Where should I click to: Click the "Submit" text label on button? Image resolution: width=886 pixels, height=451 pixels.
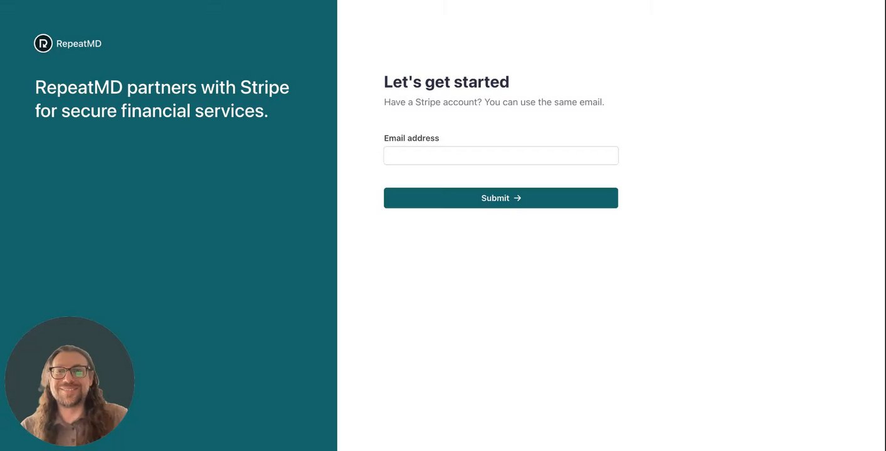coord(495,198)
